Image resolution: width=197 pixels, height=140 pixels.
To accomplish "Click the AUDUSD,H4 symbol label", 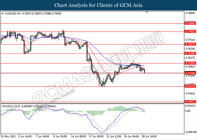I will tap(13, 13).
